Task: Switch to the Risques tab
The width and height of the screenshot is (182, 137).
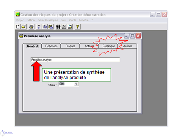Action: click(x=70, y=46)
